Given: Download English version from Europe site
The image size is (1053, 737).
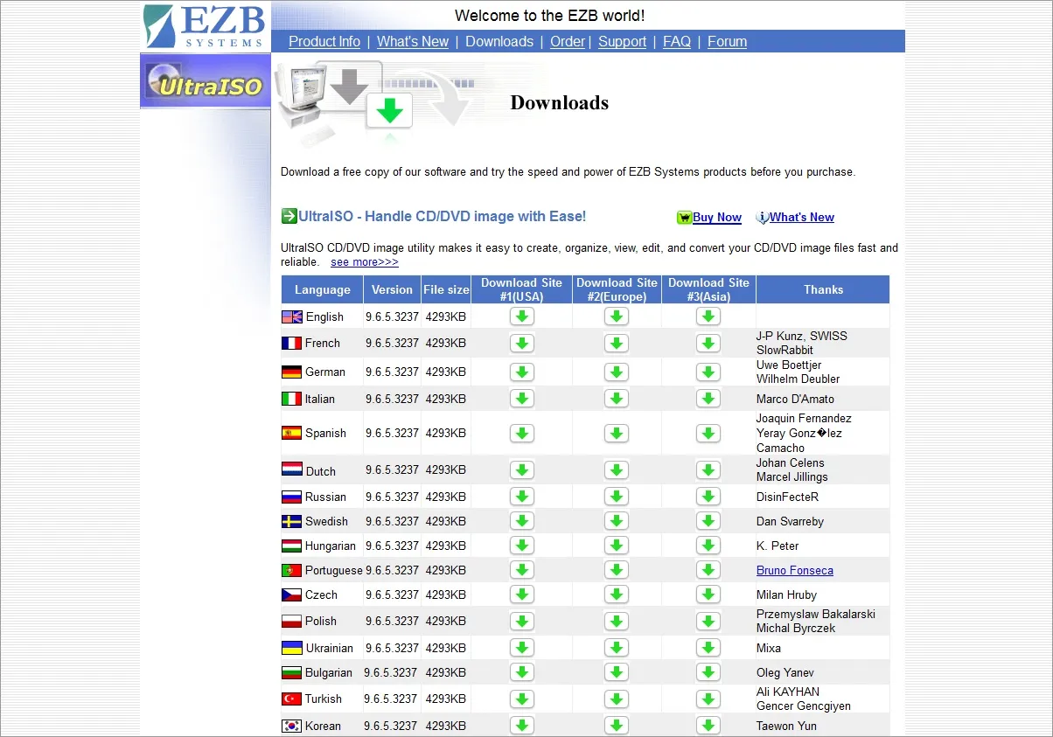Looking at the screenshot, I should tap(617, 316).
